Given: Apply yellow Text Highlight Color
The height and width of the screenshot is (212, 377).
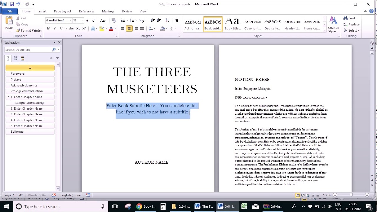Looking at the screenshot, I should pyautogui.click(x=101, y=28).
